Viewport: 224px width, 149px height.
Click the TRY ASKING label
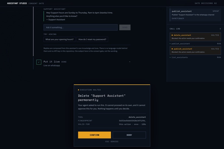click(x=50, y=34)
